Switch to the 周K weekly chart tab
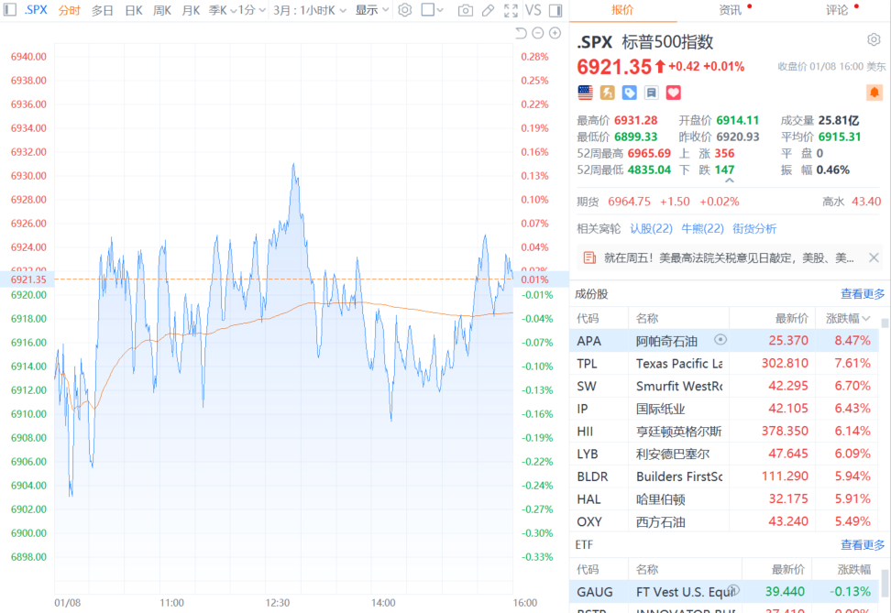The image size is (891, 613). click(x=162, y=10)
